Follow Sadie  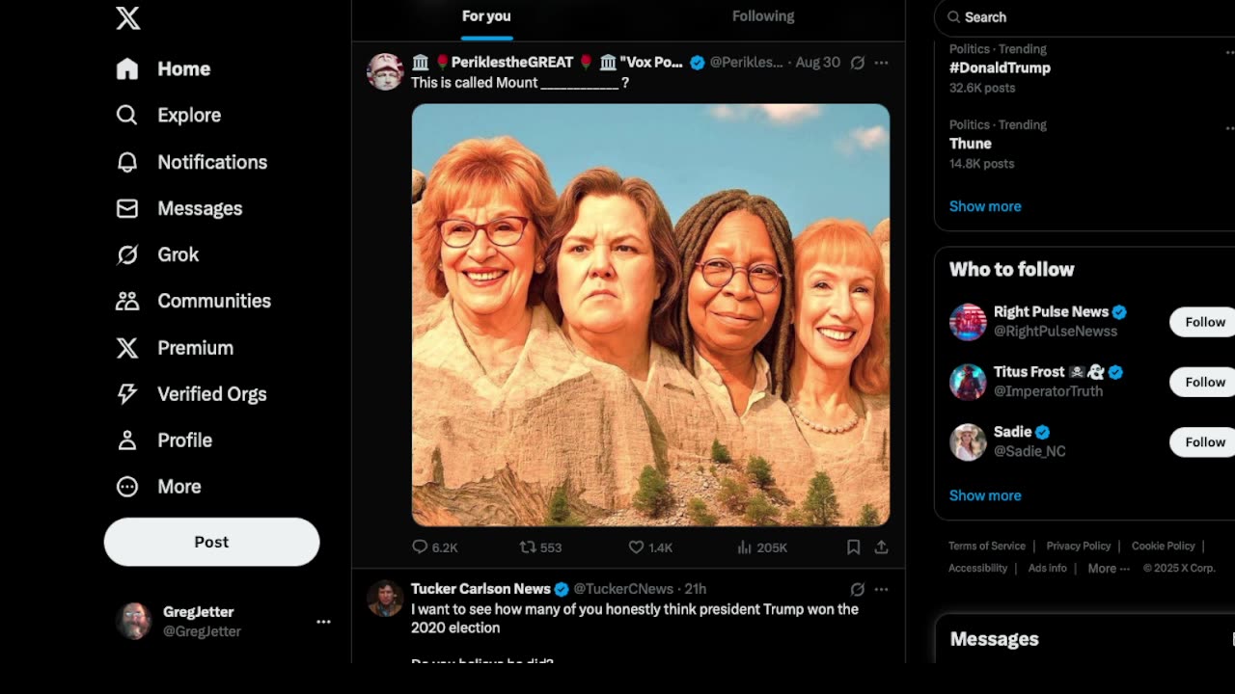(x=1204, y=442)
